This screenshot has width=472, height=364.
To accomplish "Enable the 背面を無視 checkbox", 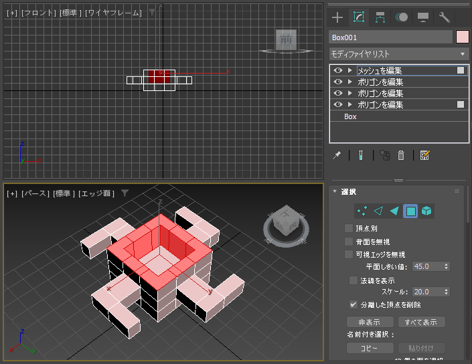I will [x=349, y=242].
